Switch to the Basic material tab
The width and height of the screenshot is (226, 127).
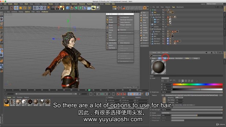154,58
